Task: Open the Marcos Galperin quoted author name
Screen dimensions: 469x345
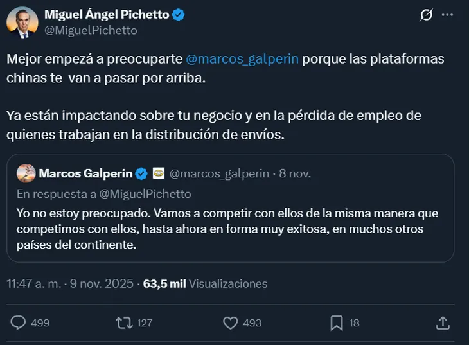Action: 85,173
